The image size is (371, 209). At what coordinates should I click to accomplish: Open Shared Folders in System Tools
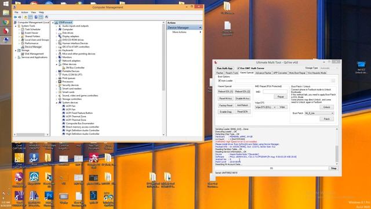tap(32, 36)
